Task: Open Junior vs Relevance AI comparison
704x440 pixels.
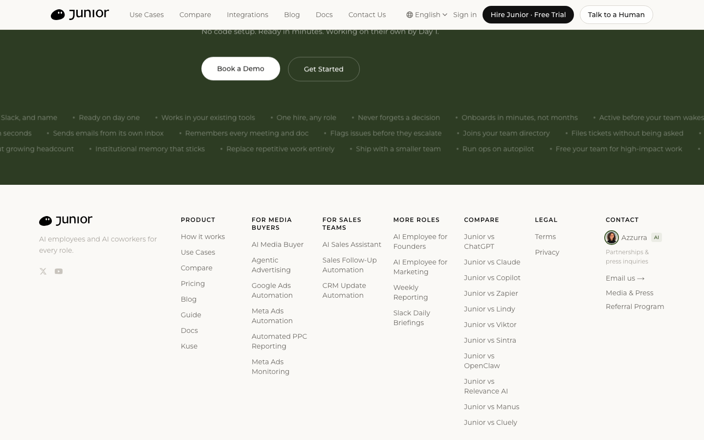Action: coord(486,386)
